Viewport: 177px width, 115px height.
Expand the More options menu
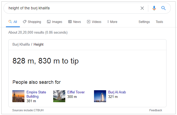pos(112,22)
